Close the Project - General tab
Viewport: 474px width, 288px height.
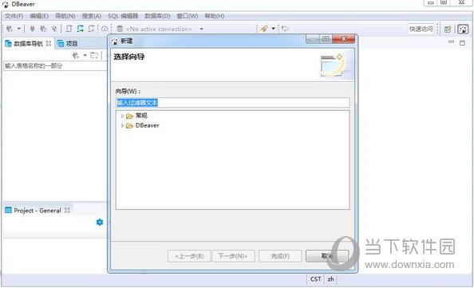click(67, 210)
